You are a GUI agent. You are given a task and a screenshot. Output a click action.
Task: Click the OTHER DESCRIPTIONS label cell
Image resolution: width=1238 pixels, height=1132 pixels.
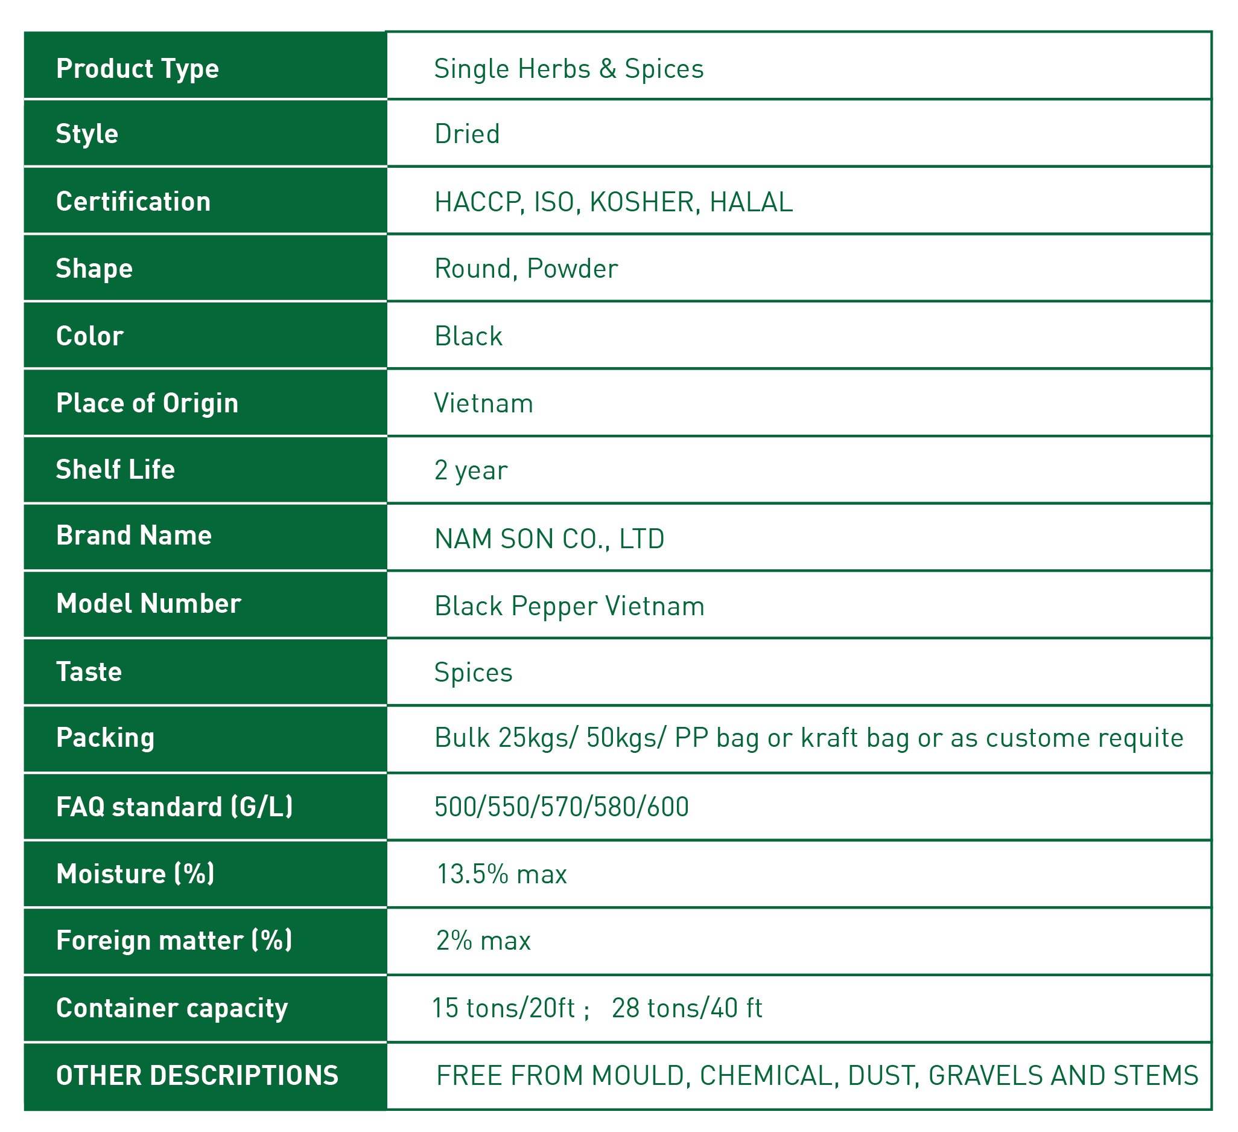(x=205, y=1075)
